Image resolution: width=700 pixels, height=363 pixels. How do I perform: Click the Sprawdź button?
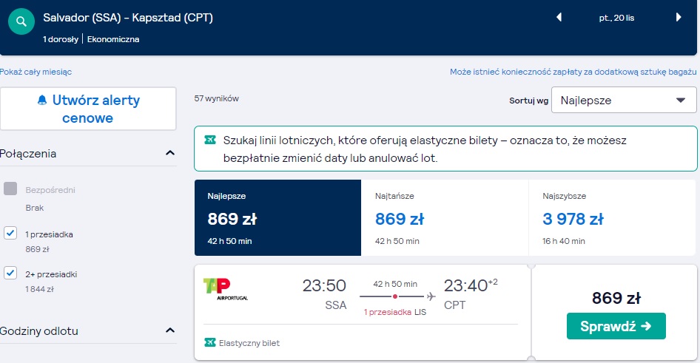[616, 326]
